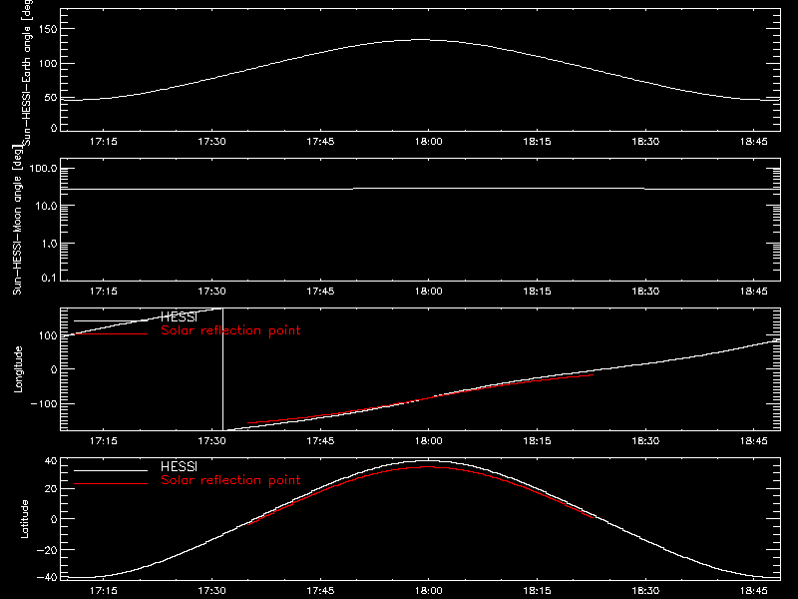Viewport: 798px width, 599px height.
Task: Click the Sun-HESSI-Earth angle axis title
Action: coord(27,72)
